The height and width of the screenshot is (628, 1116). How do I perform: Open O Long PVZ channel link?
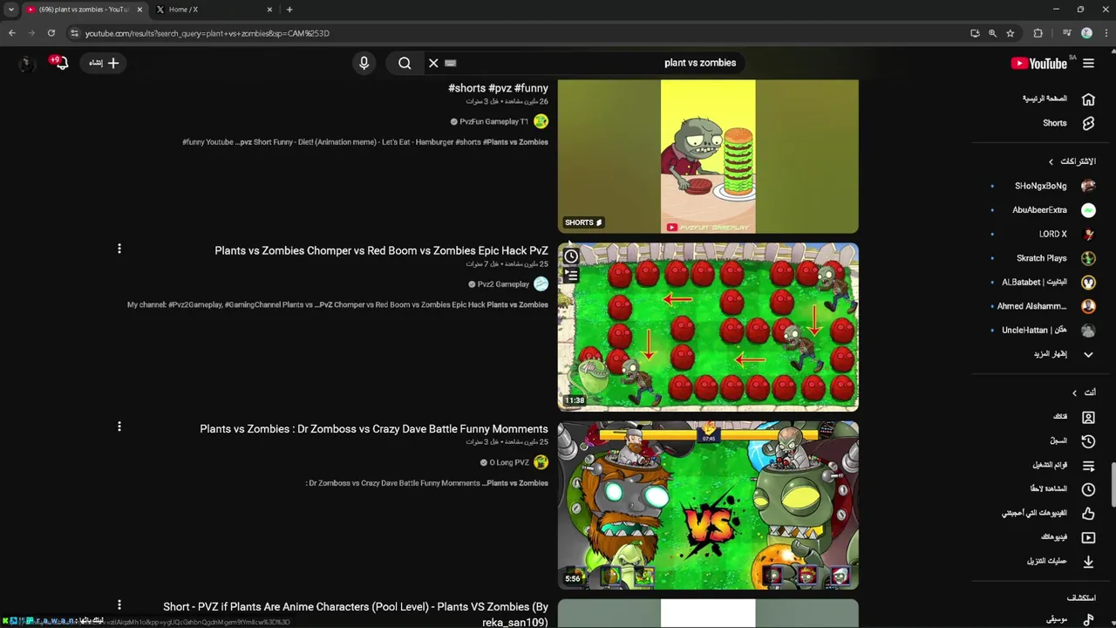pos(509,462)
